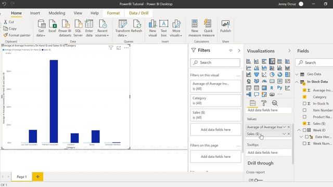Click in the Filters pane Search box
The height and width of the screenshot is (187, 333).
click(215, 62)
